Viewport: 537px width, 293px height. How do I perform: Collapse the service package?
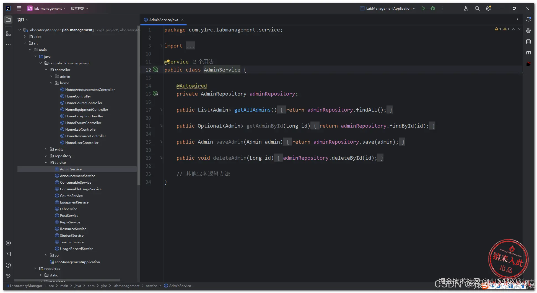click(x=46, y=162)
